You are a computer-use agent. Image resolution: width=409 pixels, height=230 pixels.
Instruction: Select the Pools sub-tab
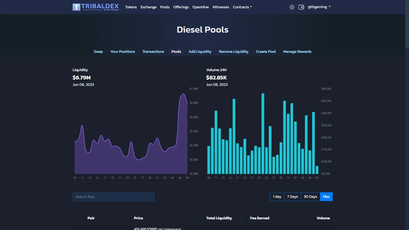tap(176, 51)
